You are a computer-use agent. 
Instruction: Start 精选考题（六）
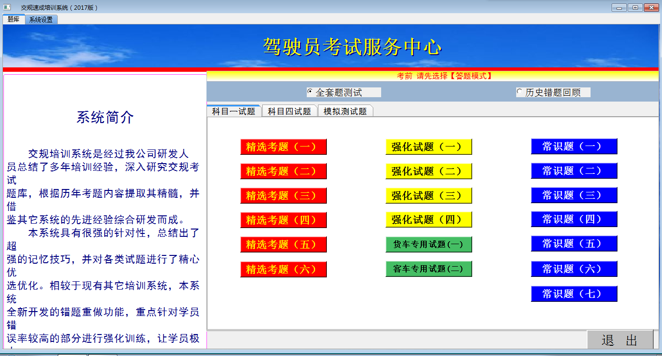tap(283, 269)
